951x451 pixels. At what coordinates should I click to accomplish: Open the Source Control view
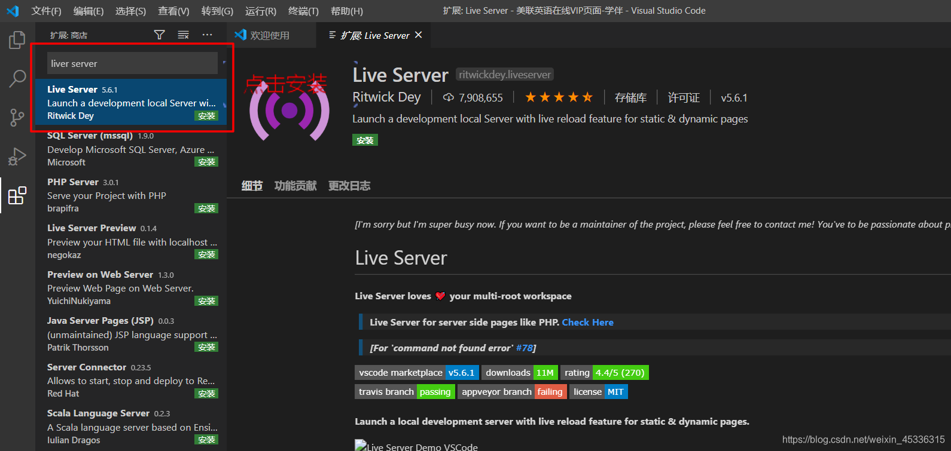tap(17, 117)
